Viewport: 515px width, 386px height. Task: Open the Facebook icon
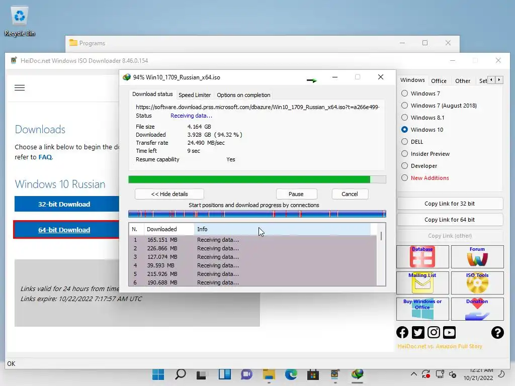[x=402, y=333]
